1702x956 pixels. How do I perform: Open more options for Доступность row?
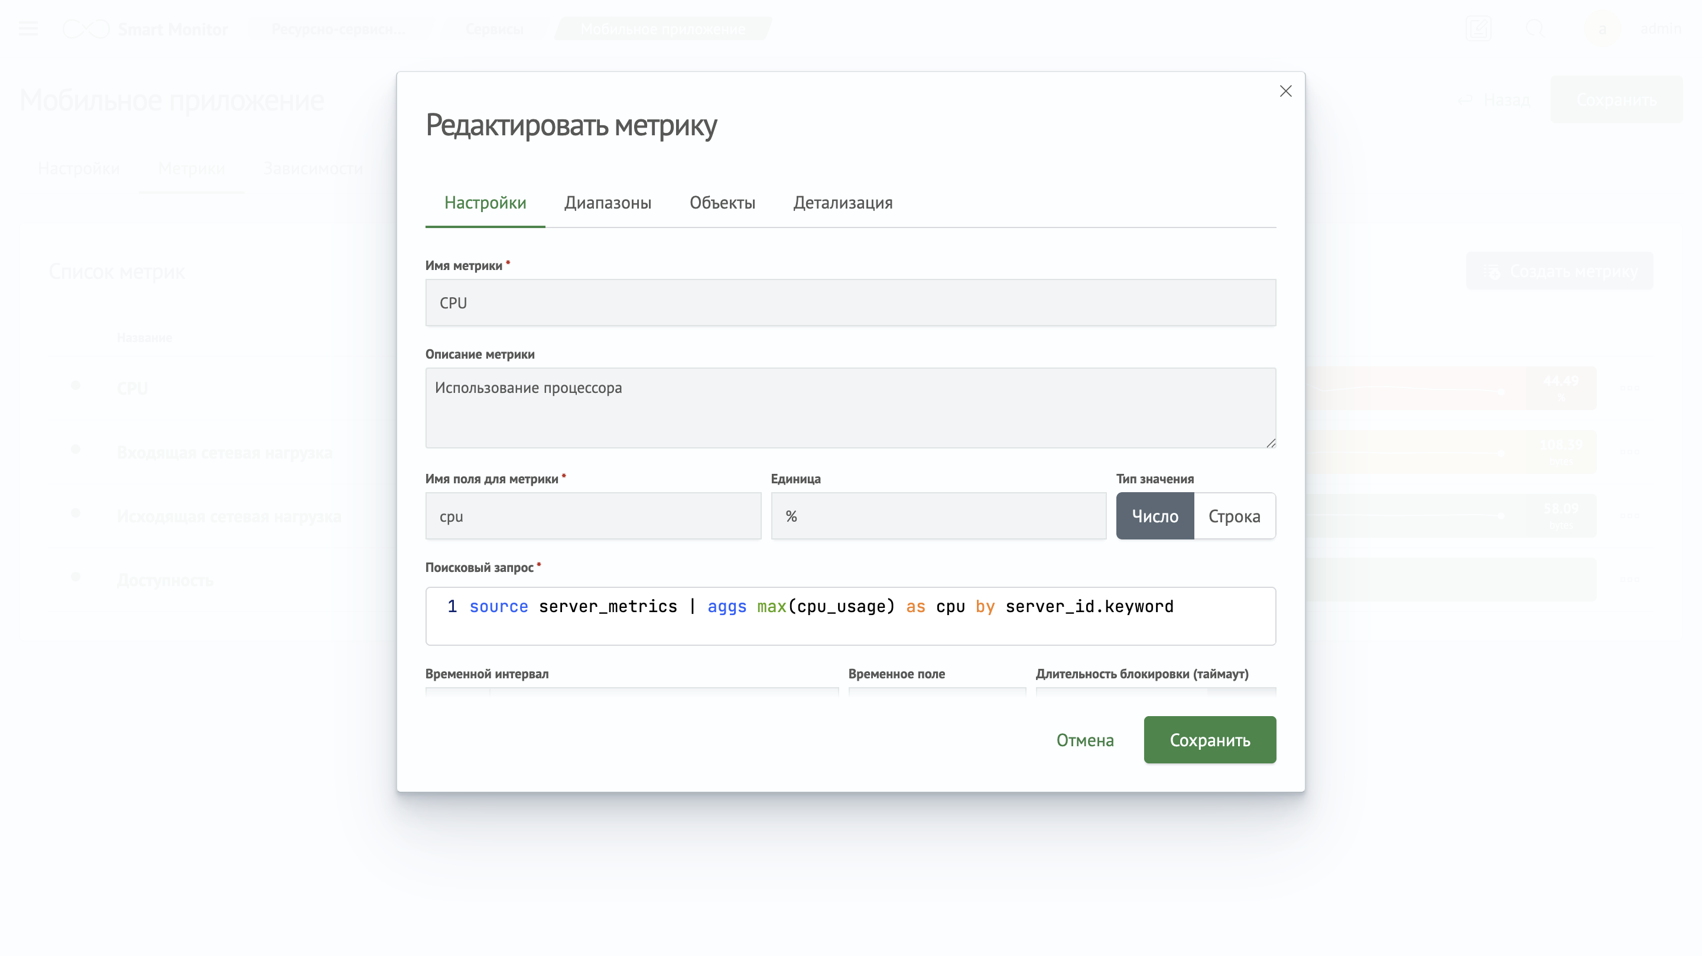click(1630, 580)
